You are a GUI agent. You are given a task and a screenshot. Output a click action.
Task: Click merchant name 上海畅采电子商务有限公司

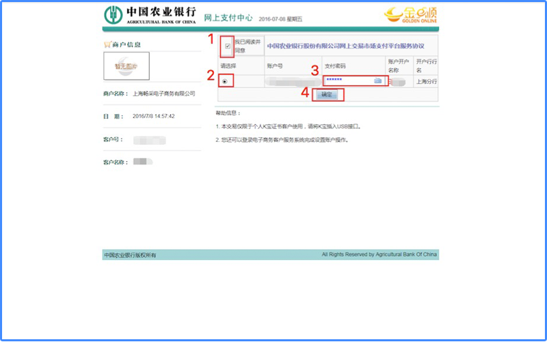pyautogui.click(x=164, y=94)
